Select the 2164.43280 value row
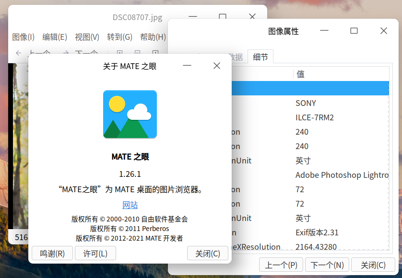 coord(310,246)
